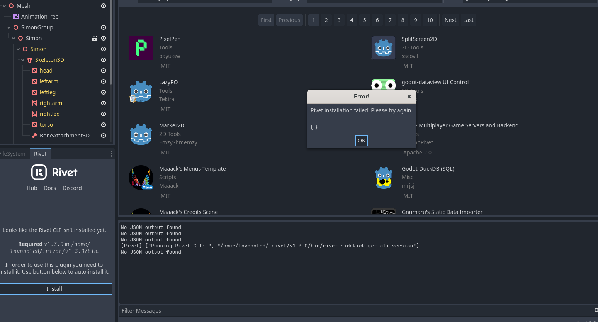The width and height of the screenshot is (598, 322).
Task: Jump to the Last asset page
Action: point(468,20)
